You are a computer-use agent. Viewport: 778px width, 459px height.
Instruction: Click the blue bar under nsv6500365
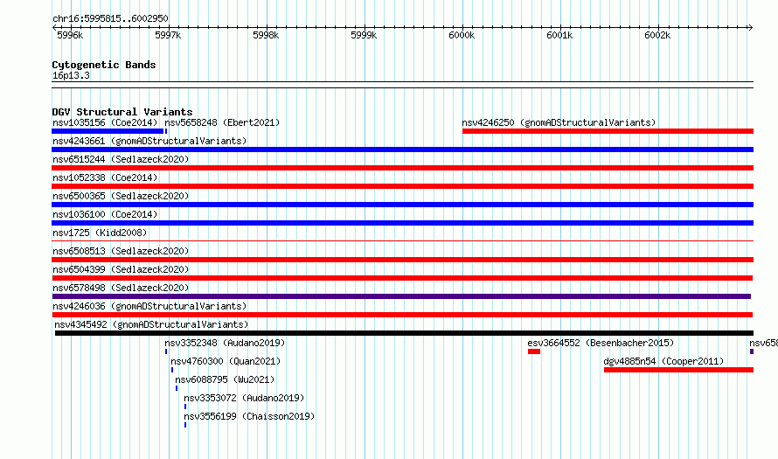[x=402, y=205]
